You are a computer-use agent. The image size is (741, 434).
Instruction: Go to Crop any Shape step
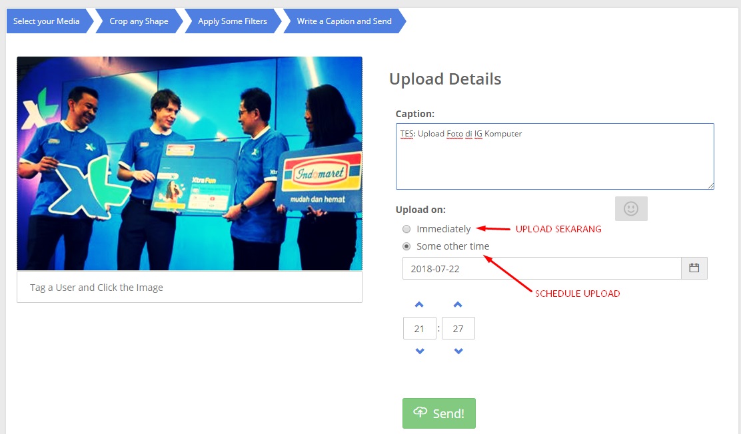click(139, 21)
